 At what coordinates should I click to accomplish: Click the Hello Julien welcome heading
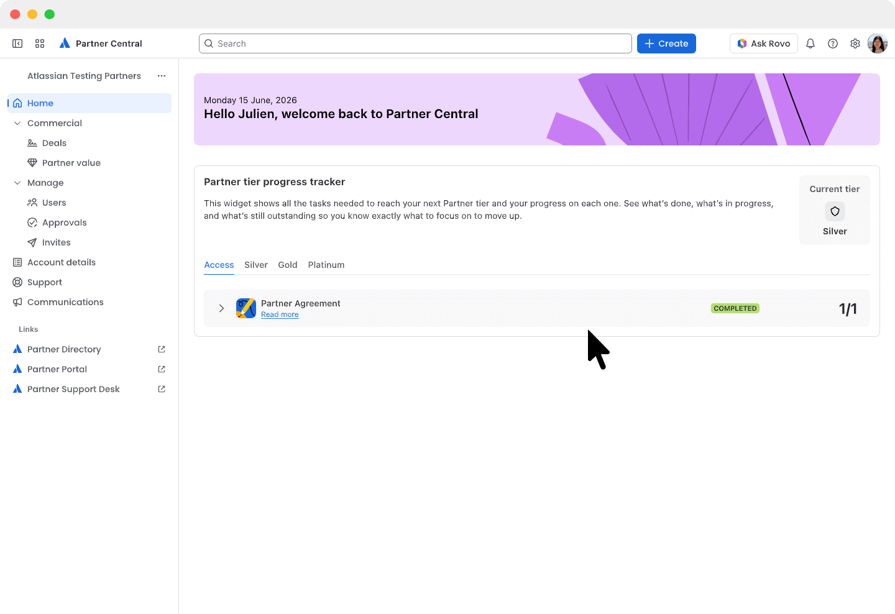(x=341, y=114)
